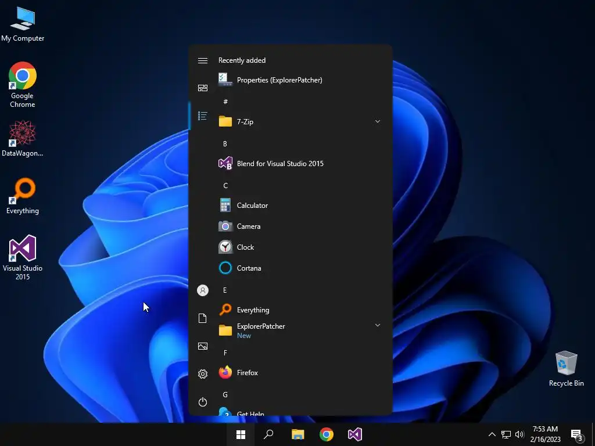
Task: Open the ExplorerPatcher folder entry
Action: 300,330
